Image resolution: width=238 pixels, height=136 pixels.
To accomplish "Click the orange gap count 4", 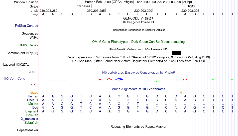I will pos(181,93).
